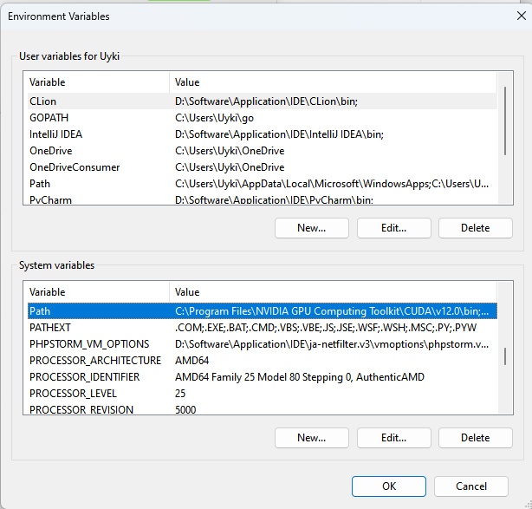Select the IntelliJ IDEA user variable

tap(263, 134)
